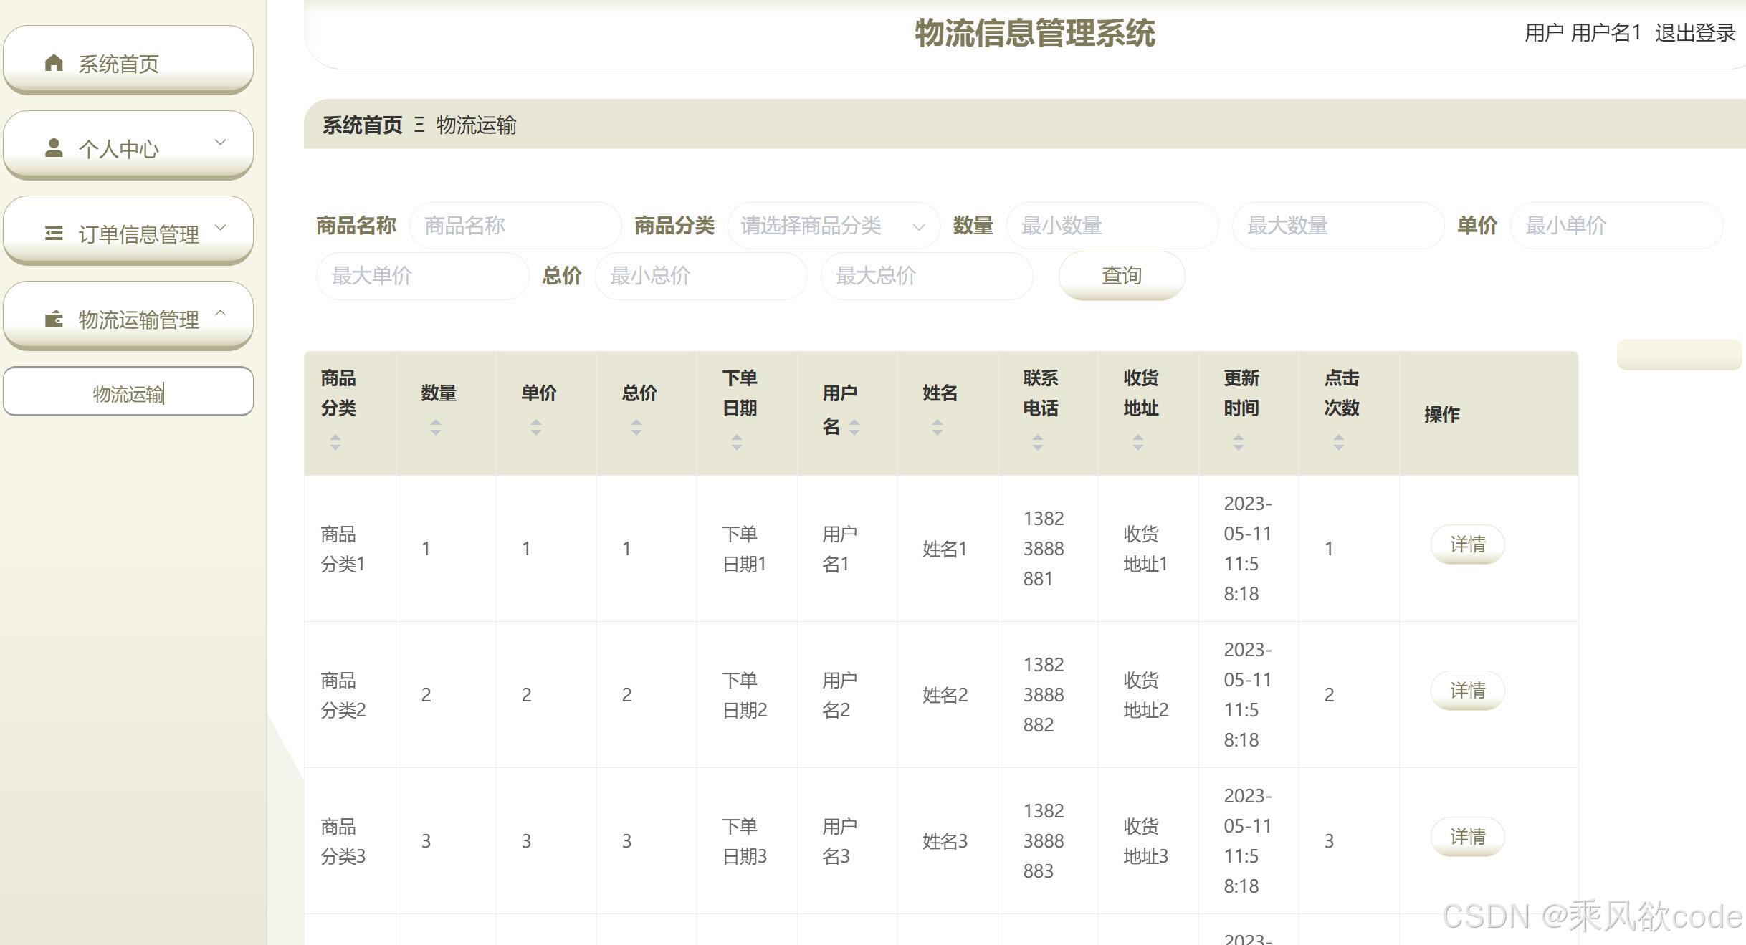Click the list icon beside 订单信息管理
This screenshot has width=1746, height=945.
tap(54, 233)
